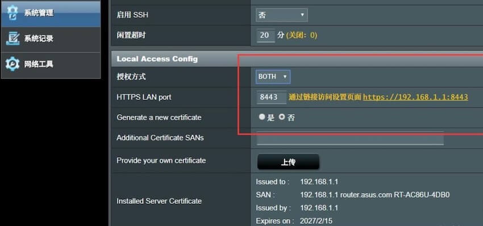Click the 闲置超时 label
Image resolution: width=483 pixels, height=226 pixels.
pyautogui.click(x=131, y=35)
